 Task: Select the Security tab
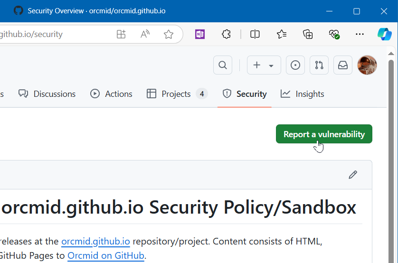[245, 94]
